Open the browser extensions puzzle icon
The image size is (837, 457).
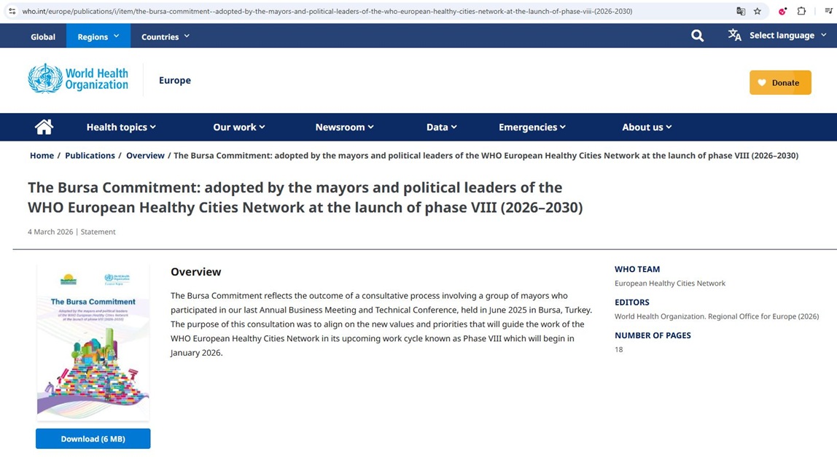(801, 11)
